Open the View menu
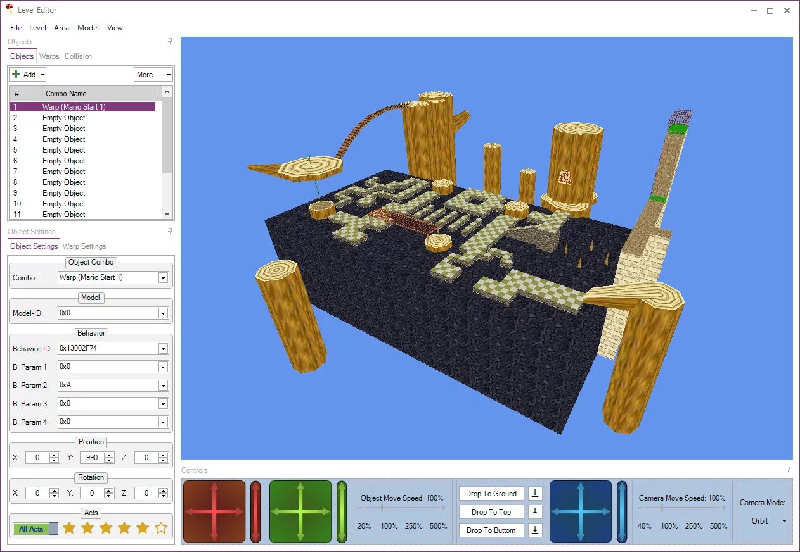 tap(115, 28)
